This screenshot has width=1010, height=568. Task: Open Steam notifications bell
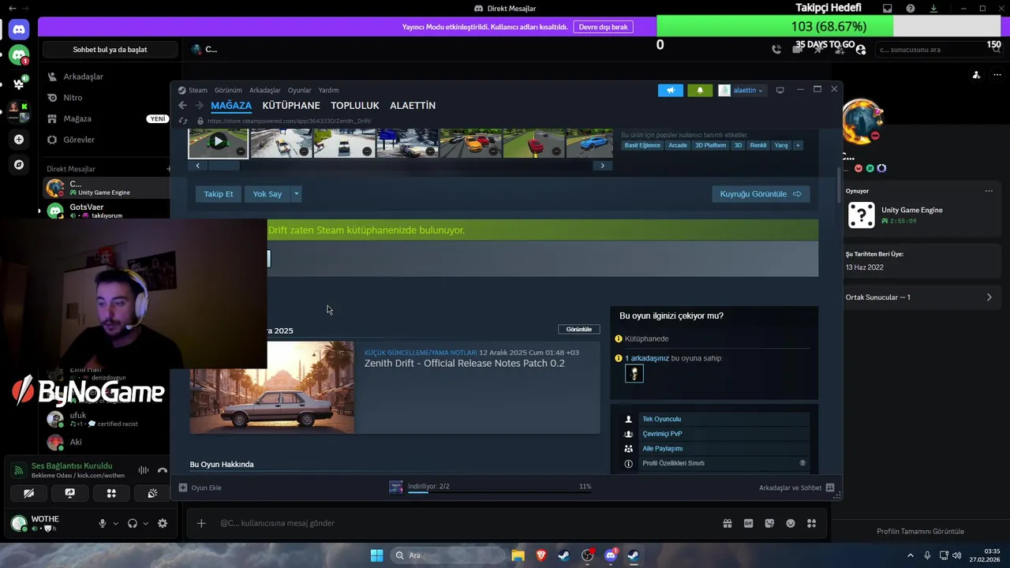700,91
